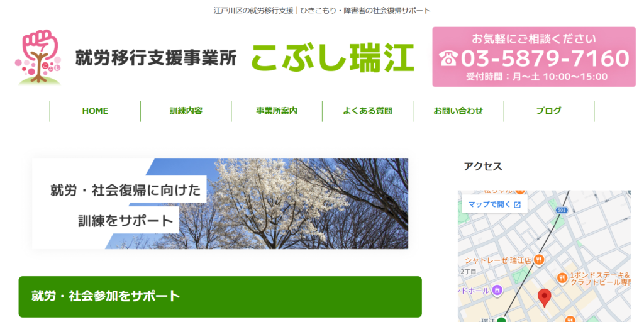
Task: Click the pink phone consultation banner
Action: tap(533, 57)
